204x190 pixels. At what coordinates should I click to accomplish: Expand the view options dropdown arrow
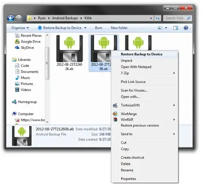click(166, 28)
